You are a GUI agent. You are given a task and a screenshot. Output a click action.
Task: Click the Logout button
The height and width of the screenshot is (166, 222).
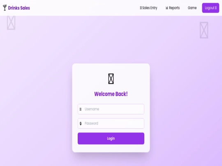point(210,8)
